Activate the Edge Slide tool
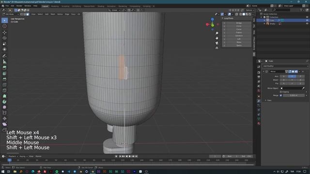 4,113
